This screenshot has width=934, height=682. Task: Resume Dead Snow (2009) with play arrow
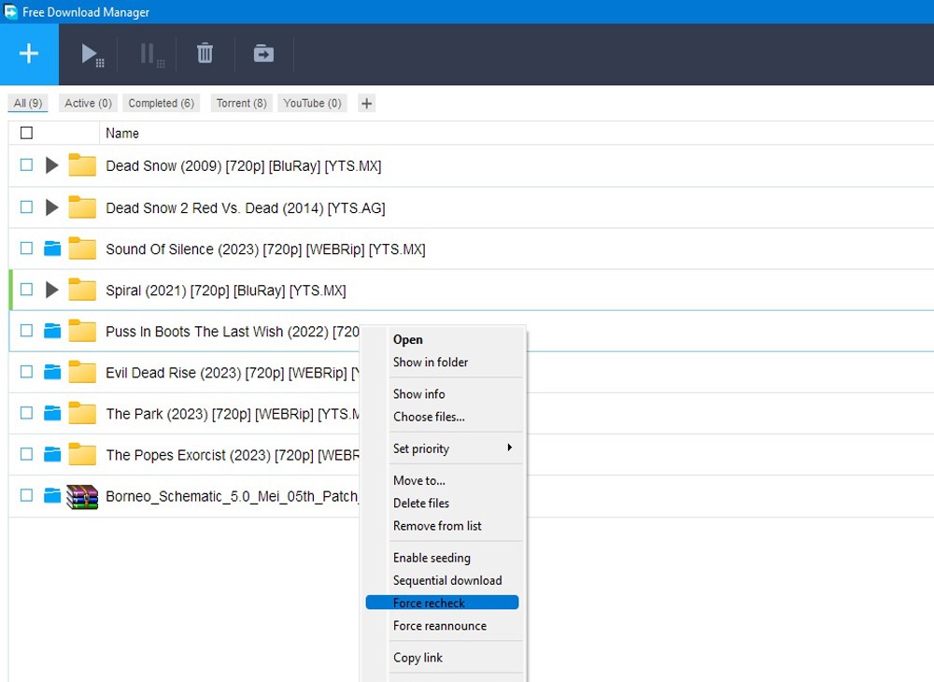[x=51, y=165]
